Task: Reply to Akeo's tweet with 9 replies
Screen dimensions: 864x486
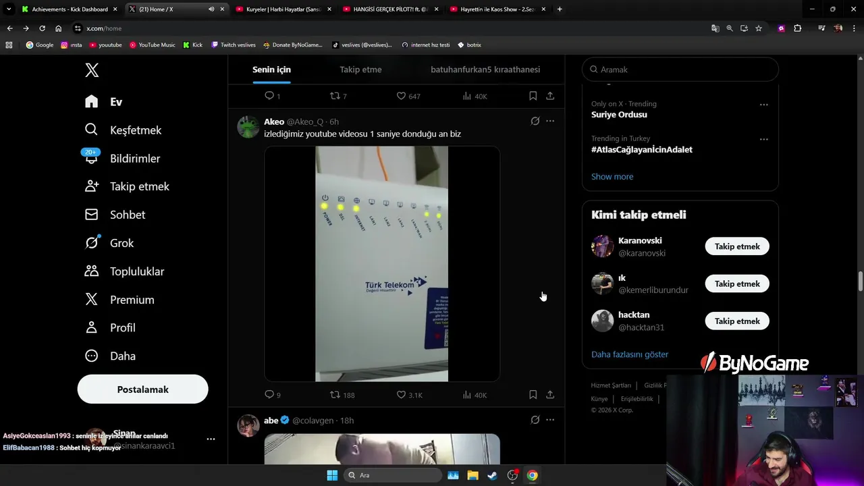Action: click(272, 395)
